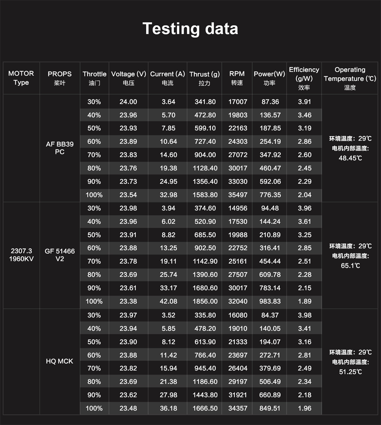The image size is (381, 425).
Task: Select the Current (A) column header
Action: tap(167, 78)
